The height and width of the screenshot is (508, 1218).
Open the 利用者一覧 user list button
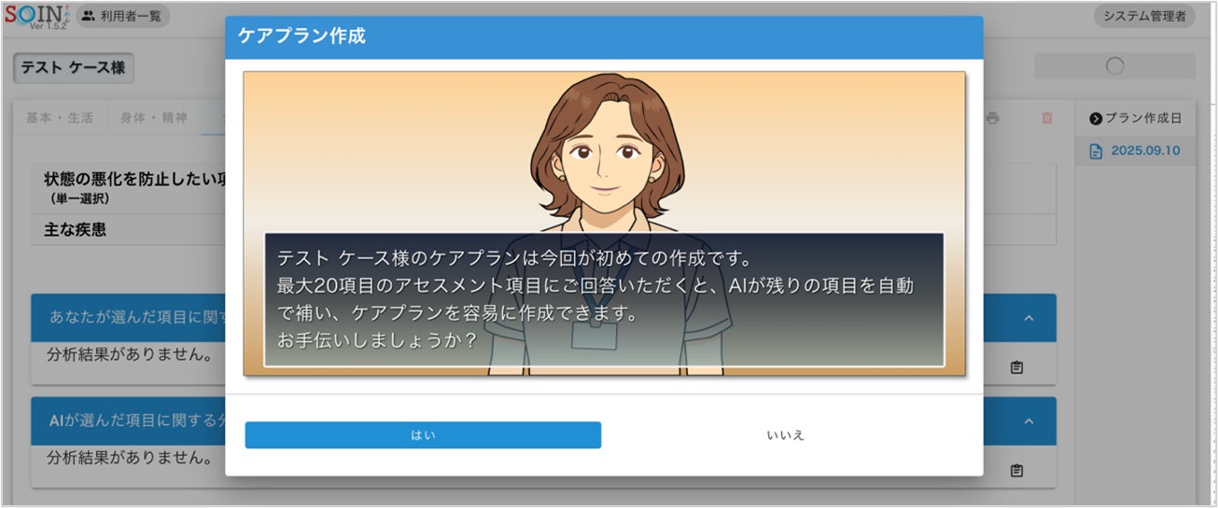pos(123,16)
